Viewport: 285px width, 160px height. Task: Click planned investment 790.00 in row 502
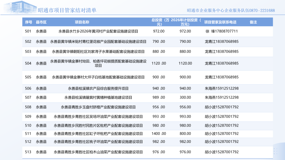185,42
